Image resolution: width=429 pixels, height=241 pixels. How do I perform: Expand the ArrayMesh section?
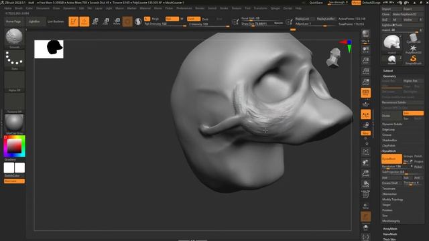pyautogui.click(x=390, y=229)
